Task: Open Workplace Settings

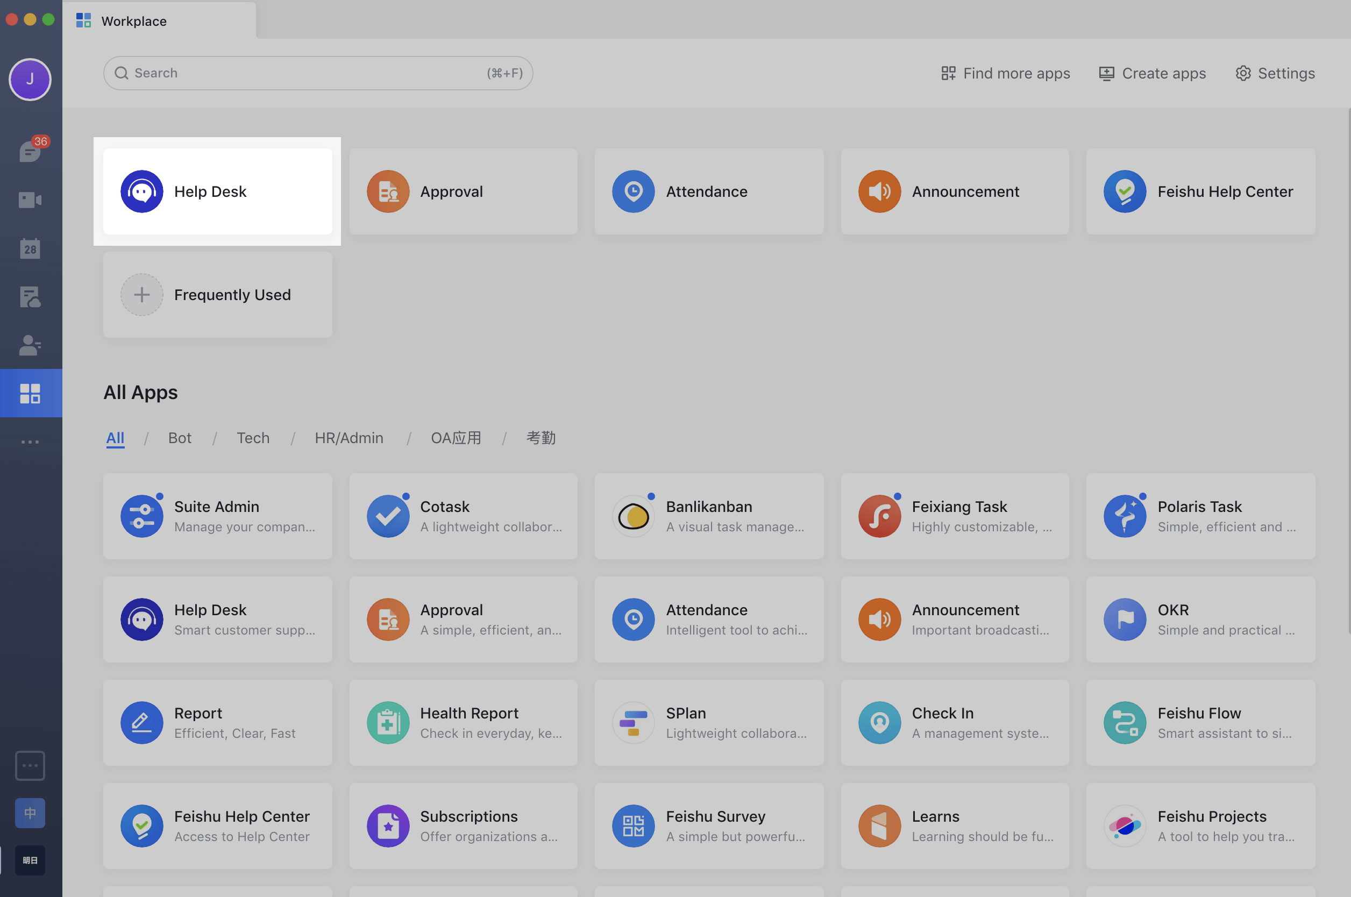Action: coord(1275,73)
